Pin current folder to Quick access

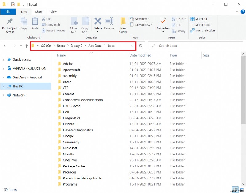tap(9, 24)
